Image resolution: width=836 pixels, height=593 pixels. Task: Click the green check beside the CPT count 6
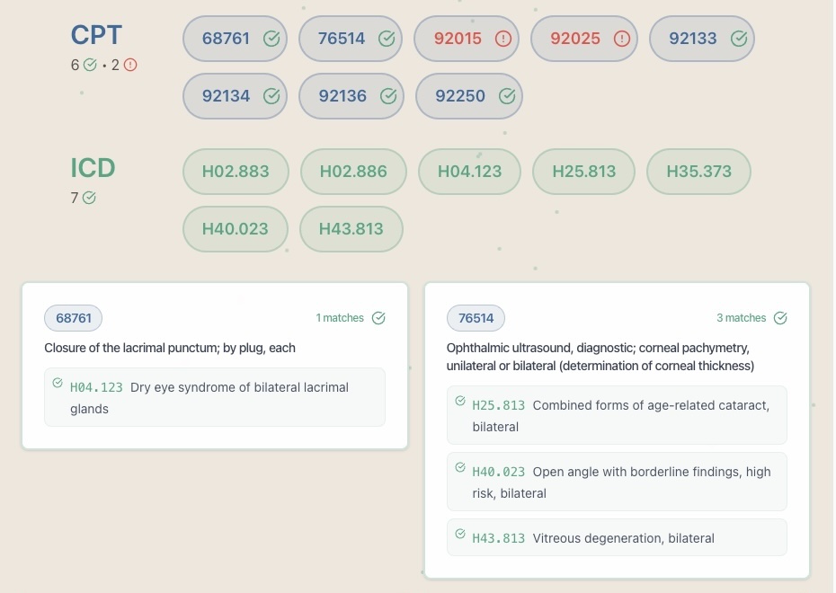tap(90, 65)
